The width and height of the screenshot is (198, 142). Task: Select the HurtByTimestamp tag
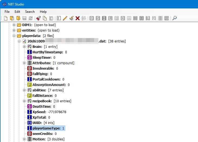[47, 52]
